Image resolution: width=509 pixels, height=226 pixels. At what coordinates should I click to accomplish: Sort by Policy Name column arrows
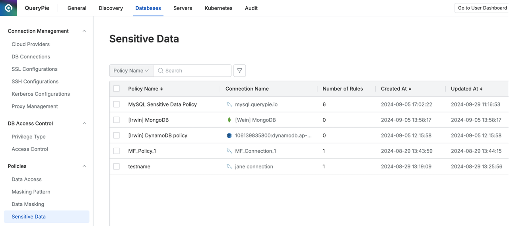[x=161, y=89]
